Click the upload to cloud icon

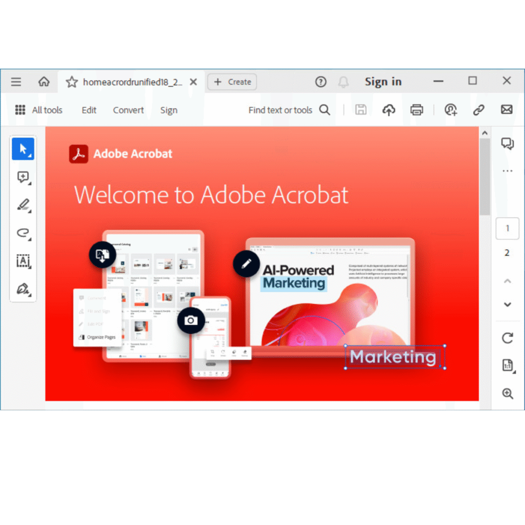point(389,110)
